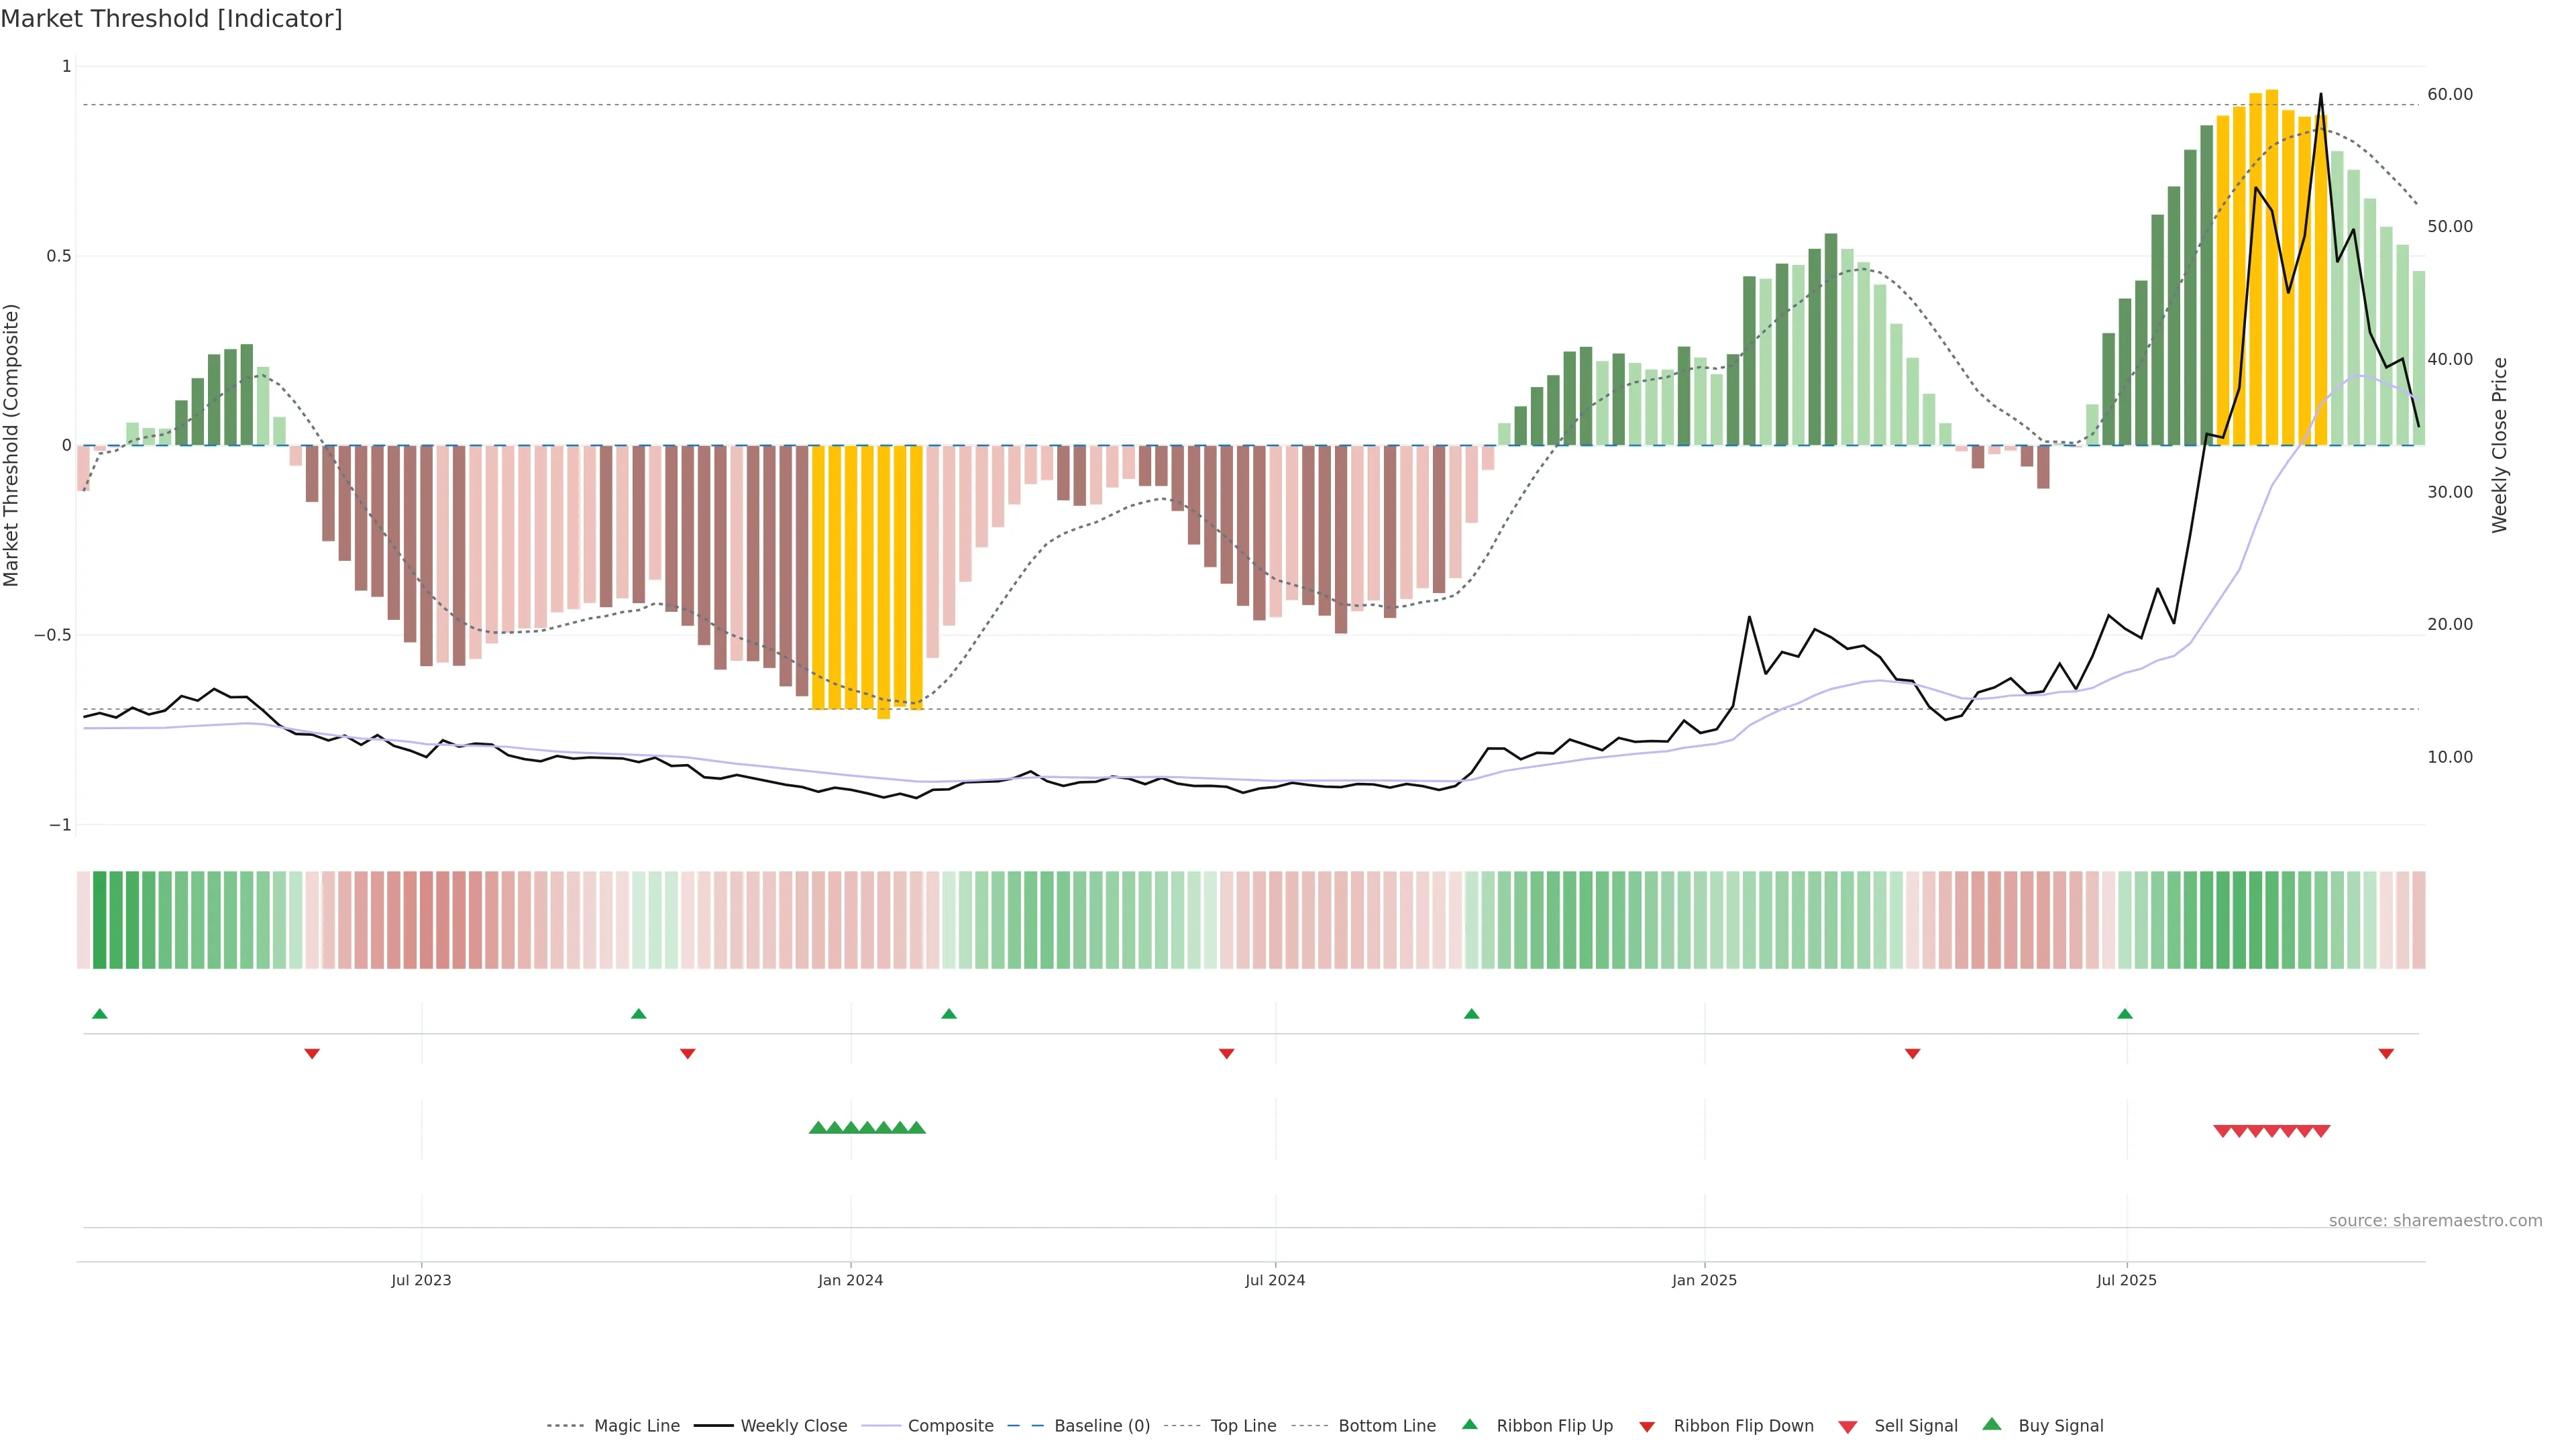
Task: Toggle Top Line legend entry
Action: click(1243, 1426)
